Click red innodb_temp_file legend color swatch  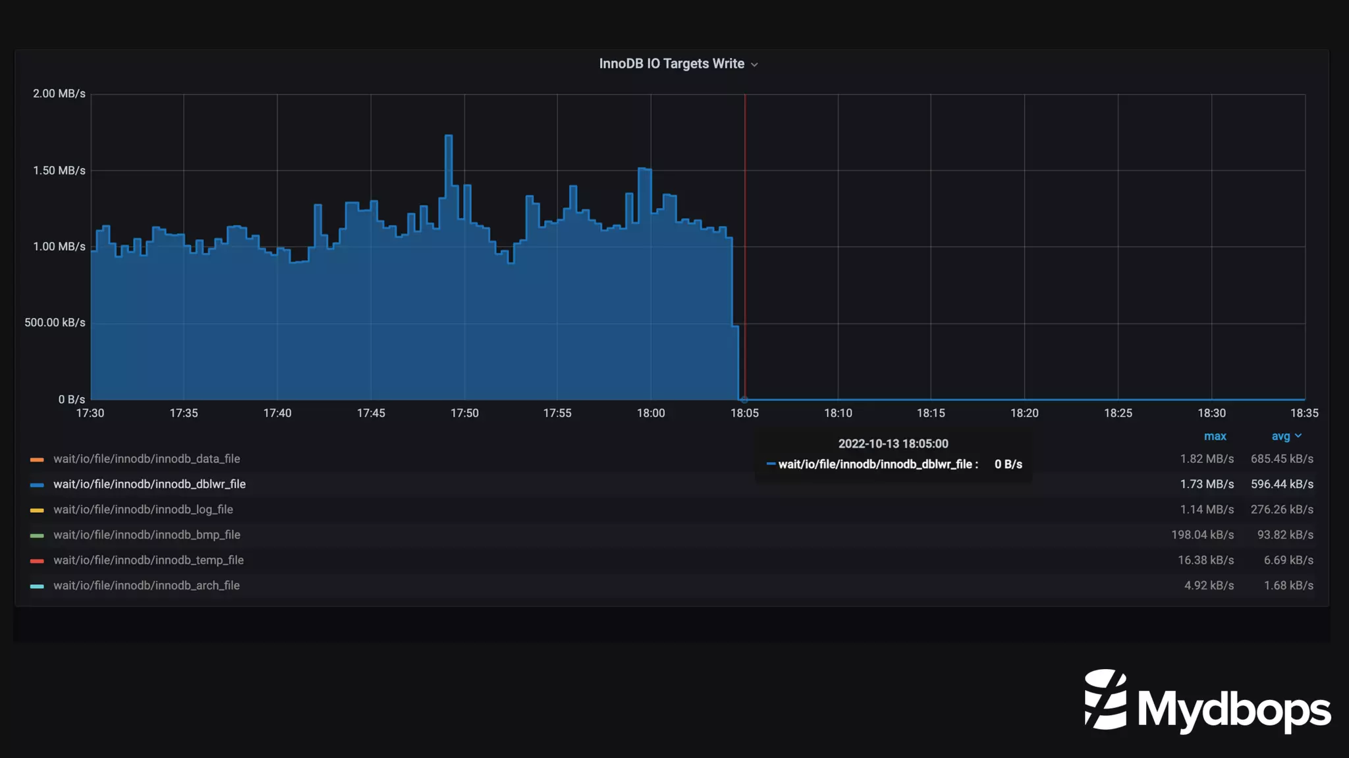pos(37,560)
